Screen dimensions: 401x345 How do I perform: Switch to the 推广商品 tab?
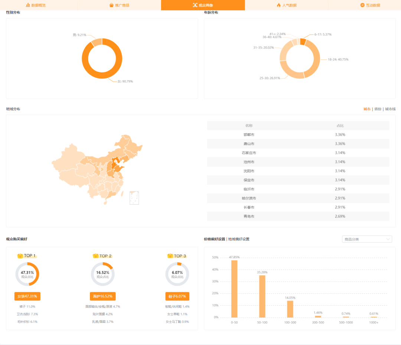point(119,5)
